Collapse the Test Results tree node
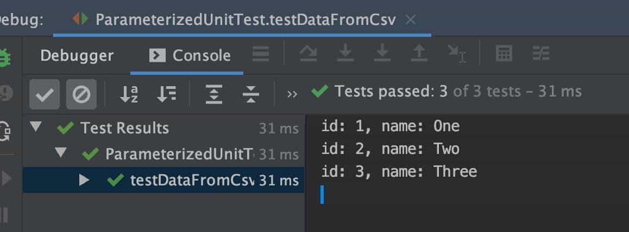Image resolution: width=629 pixels, height=232 pixels. pyautogui.click(x=36, y=128)
